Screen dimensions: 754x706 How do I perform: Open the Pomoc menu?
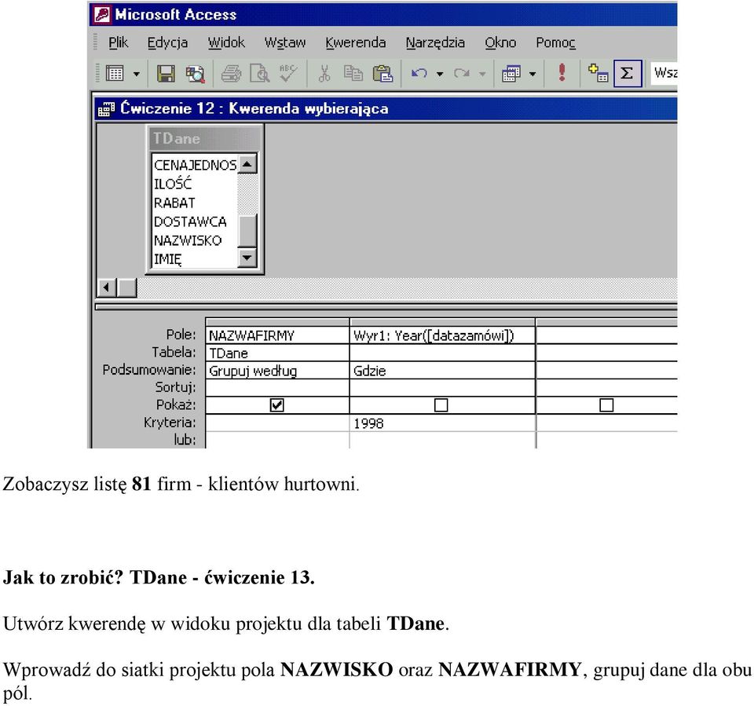point(555,43)
